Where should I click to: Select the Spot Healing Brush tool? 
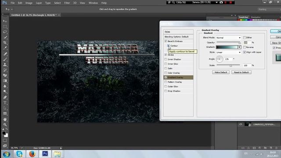click(x=5, y=54)
